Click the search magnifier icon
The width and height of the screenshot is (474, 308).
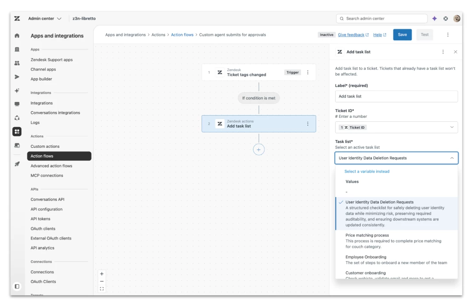pyautogui.click(x=342, y=19)
